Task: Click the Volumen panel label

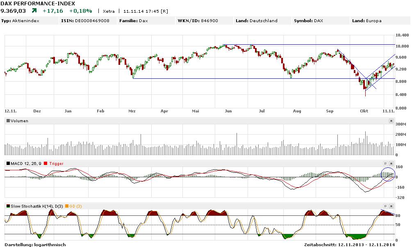Action: click(19, 121)
